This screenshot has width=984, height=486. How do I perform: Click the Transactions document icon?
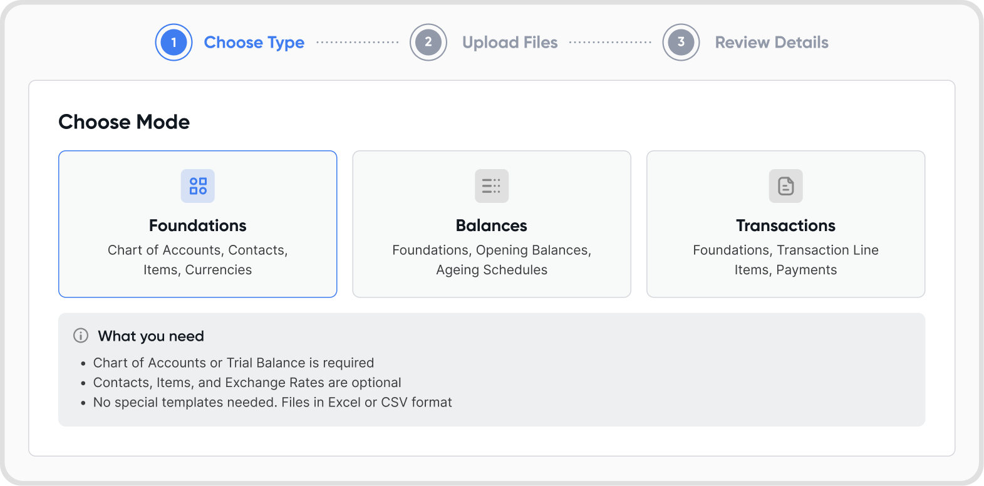tap(785, 186)
